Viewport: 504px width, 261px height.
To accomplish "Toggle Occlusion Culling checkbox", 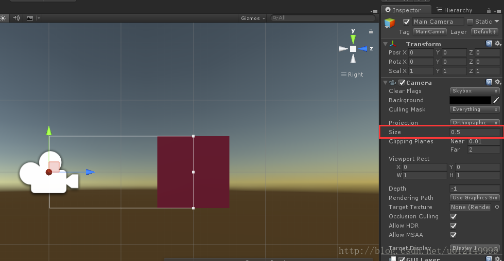I will pos(453,216).
